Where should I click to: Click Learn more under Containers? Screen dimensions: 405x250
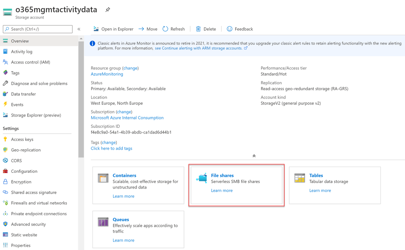(x=124, y=196)
